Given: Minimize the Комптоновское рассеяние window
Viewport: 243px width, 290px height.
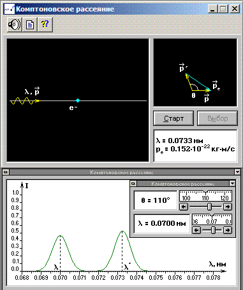Looking at the screenshot, I should 212,9.
